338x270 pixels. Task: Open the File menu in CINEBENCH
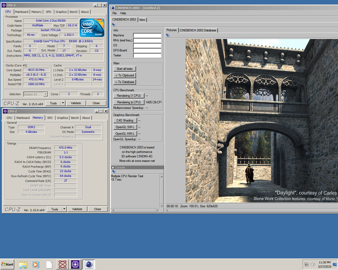click(114, 13)
